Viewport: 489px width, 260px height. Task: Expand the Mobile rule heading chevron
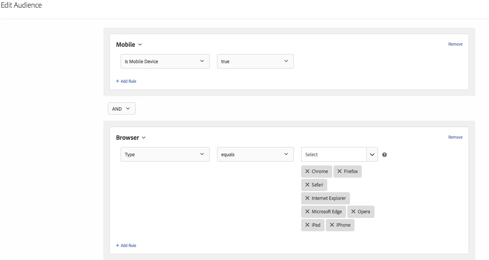click(140, 45)
